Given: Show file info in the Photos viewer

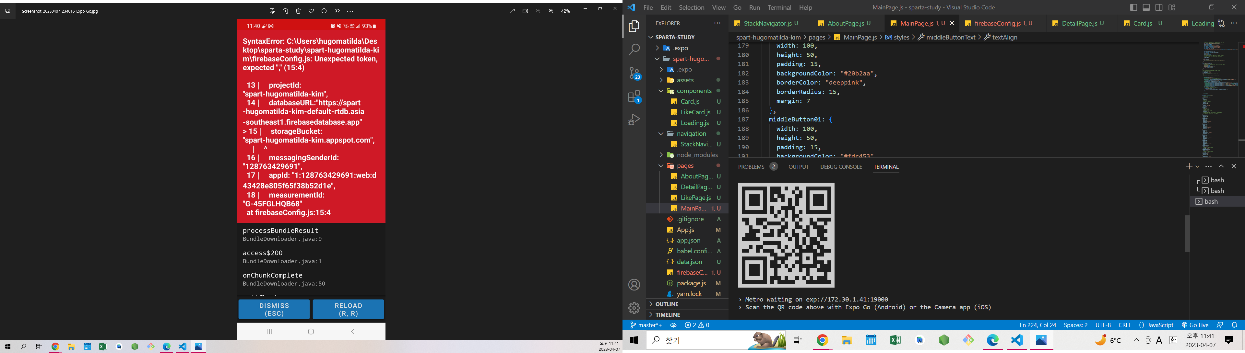Looking at the screenshot, I should 324,11.
